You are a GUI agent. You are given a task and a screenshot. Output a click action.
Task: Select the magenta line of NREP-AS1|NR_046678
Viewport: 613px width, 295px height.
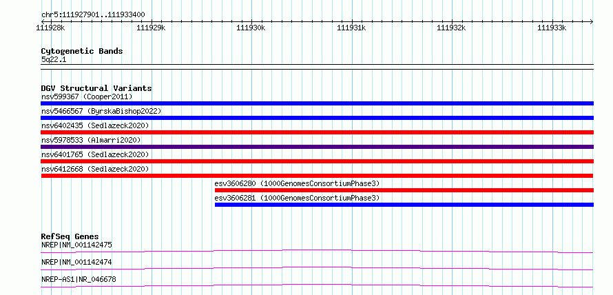(x=317, y=285)
